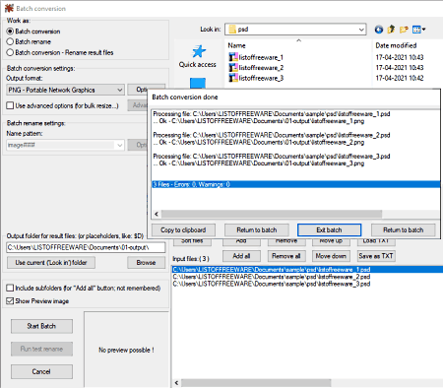Click the Cancel button
Screen dimensions: 443x388
tap(41, 371)
